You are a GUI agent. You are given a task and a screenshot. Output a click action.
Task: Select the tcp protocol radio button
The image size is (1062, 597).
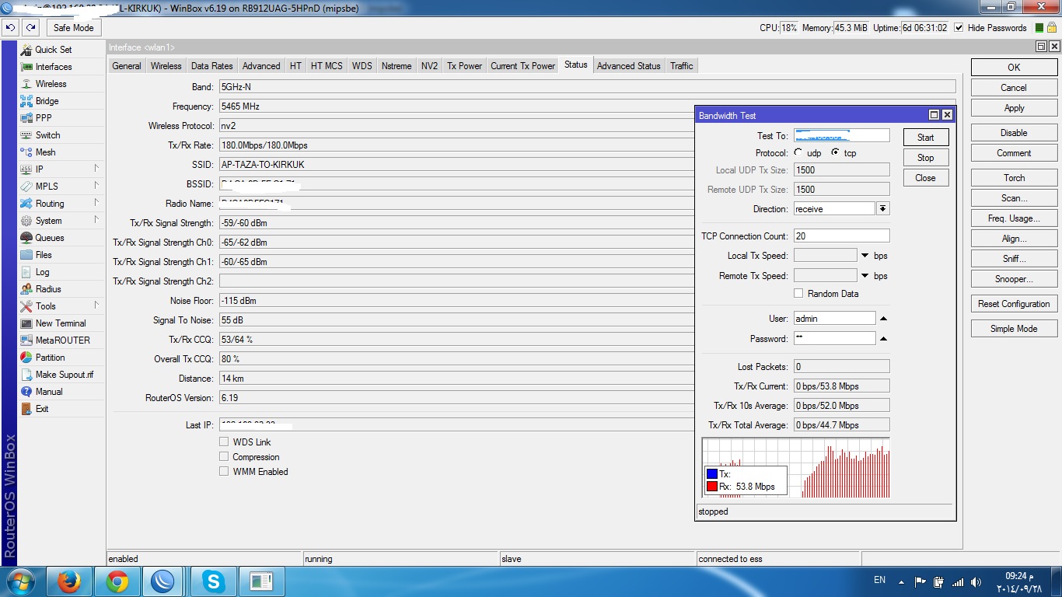pos(835,152)
